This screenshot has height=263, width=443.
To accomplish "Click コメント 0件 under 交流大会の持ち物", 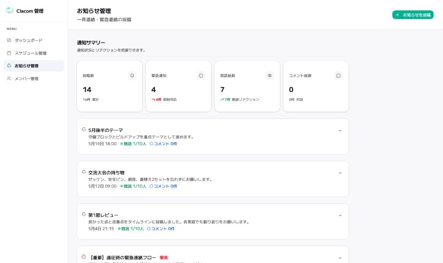I will [x=163, y=186].
